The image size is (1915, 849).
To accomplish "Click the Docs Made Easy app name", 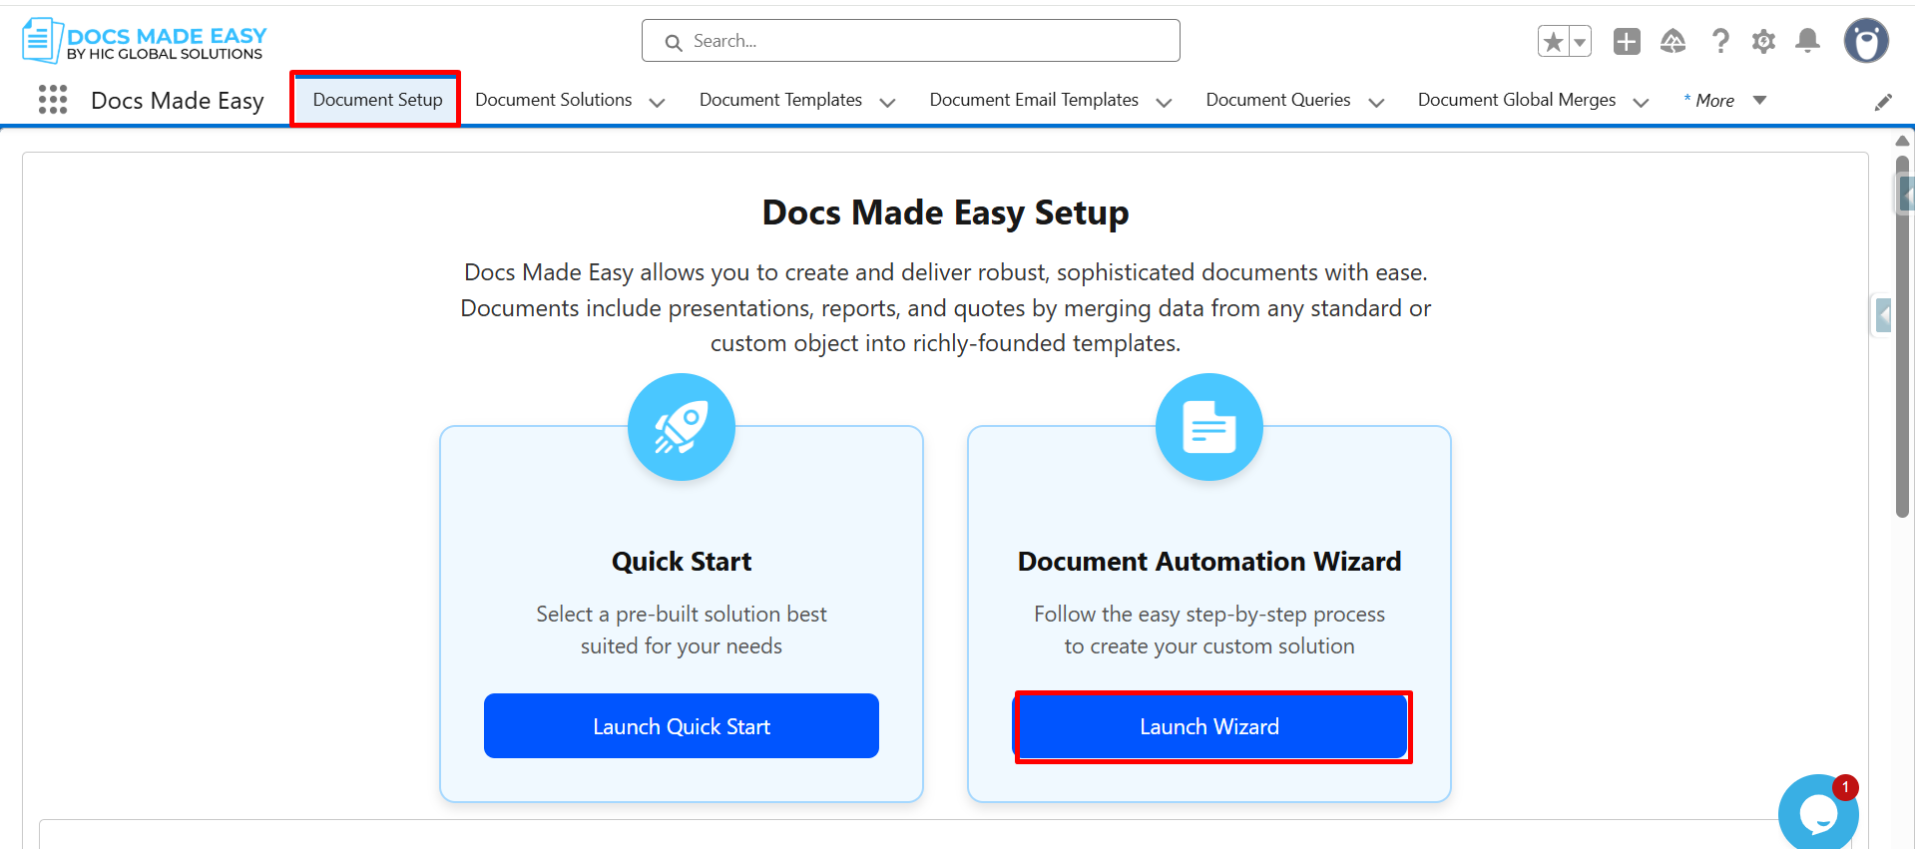I will [178, 101].
